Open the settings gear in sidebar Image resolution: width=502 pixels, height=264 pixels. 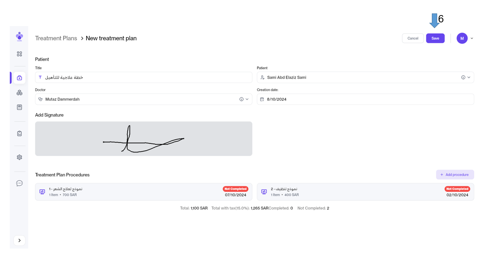(19, 157)
